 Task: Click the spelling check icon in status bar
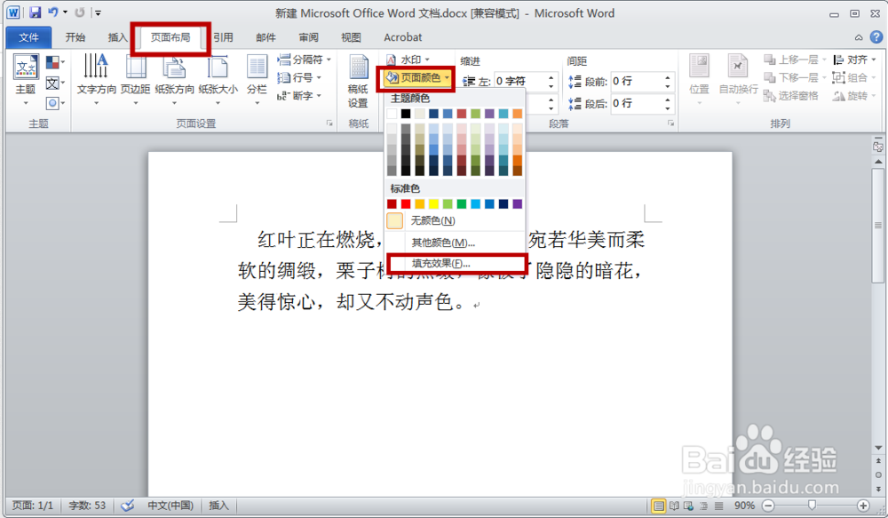click(128, 506)
